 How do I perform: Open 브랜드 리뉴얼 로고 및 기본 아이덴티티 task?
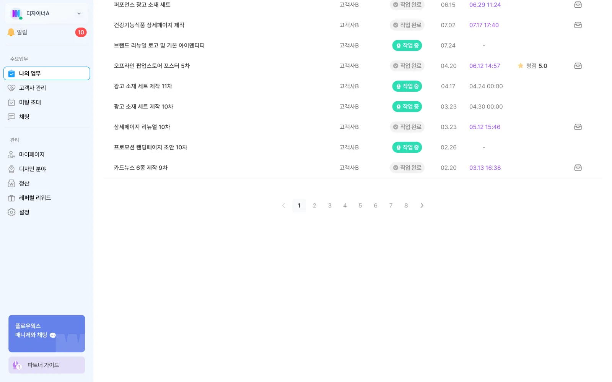coord(159,45)
